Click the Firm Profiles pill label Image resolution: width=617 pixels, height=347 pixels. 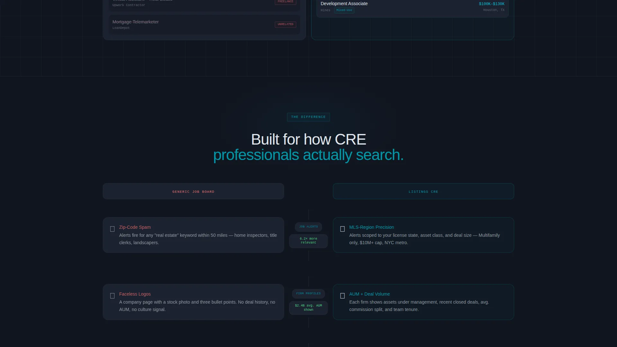pos(308,294)
